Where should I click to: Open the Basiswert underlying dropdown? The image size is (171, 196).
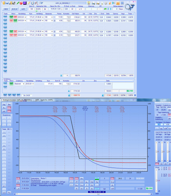tap(23, 84)
